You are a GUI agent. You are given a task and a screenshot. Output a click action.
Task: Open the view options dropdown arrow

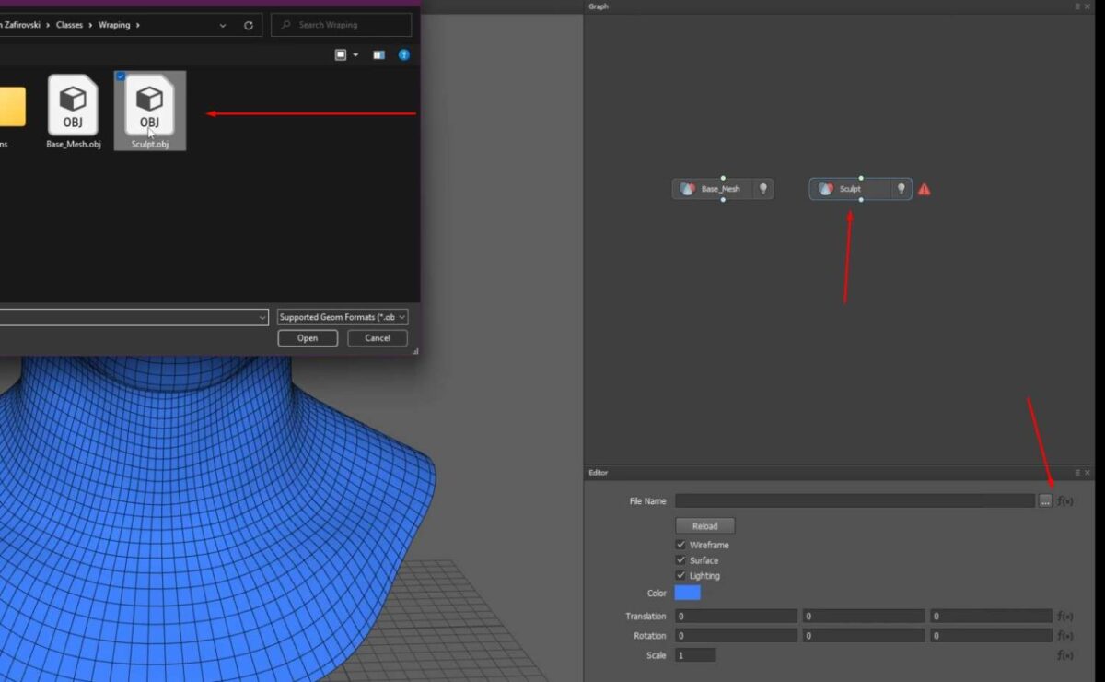[355, 55]
